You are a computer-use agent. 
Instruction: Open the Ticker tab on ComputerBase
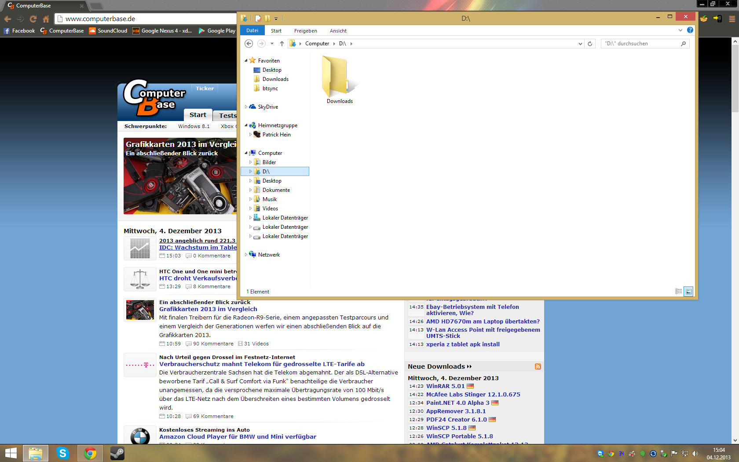[205, 88]
